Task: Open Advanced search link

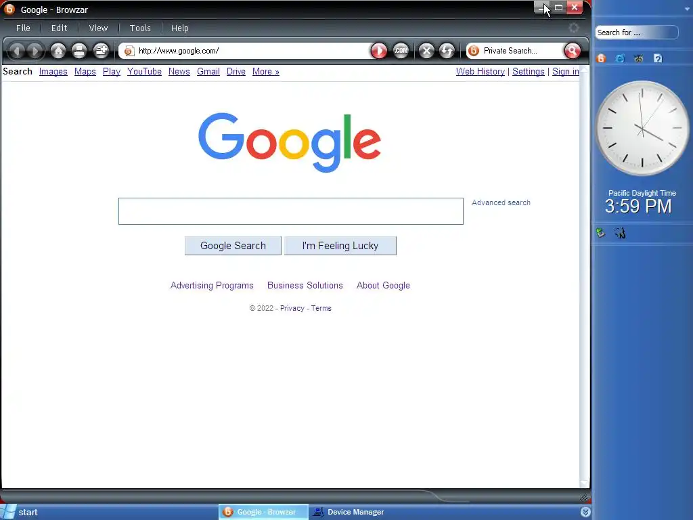Action: pyautogui.click(x=501, y=202)
